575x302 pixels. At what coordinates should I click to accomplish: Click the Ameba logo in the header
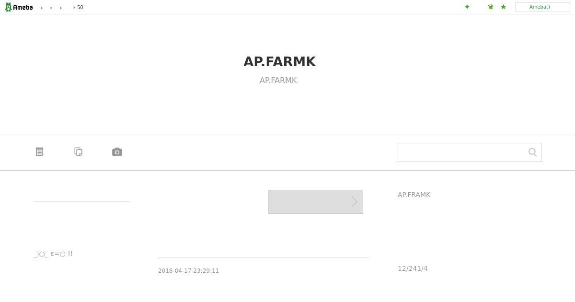[19, 7]
